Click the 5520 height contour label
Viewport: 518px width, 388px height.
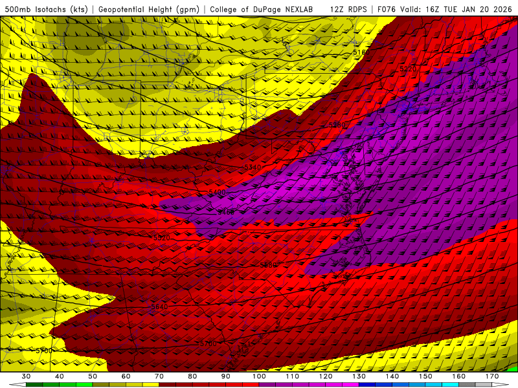[161, 238]
